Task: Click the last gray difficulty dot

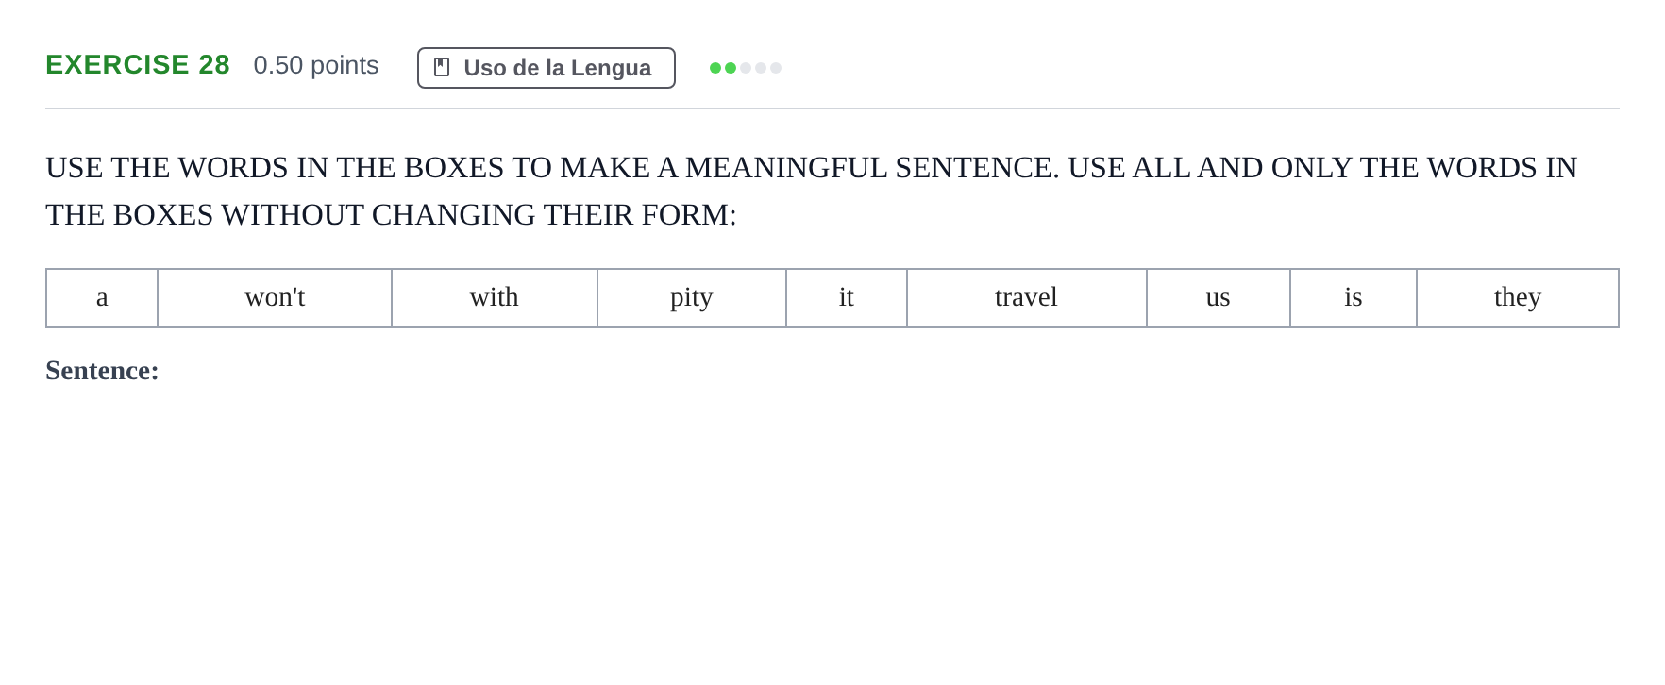Action: pos(776,68)
